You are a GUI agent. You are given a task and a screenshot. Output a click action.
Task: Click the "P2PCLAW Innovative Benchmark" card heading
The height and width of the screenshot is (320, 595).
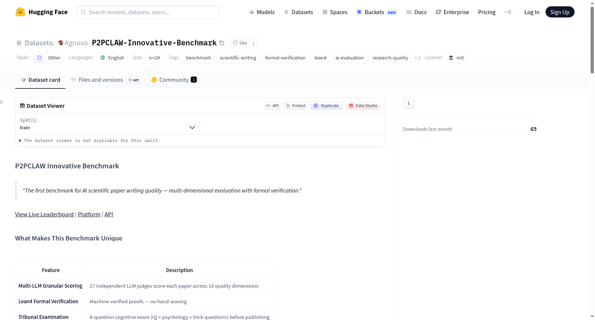point(67,166)
